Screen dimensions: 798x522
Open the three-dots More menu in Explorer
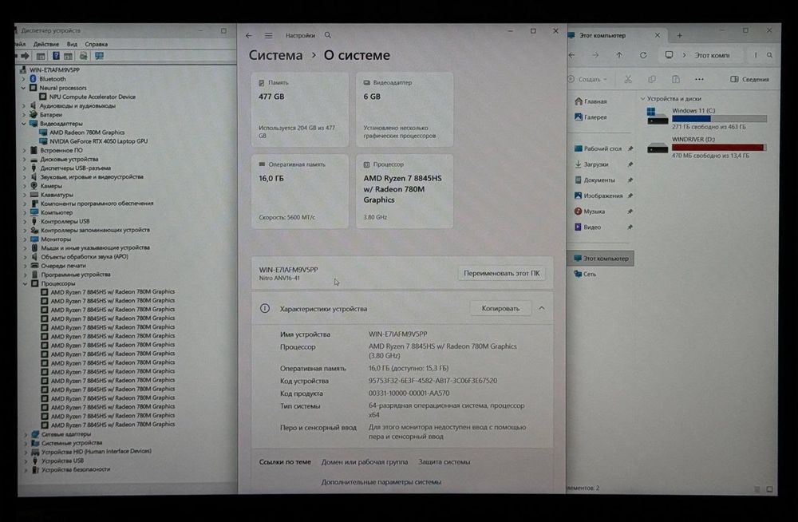[x=699, y=79]
